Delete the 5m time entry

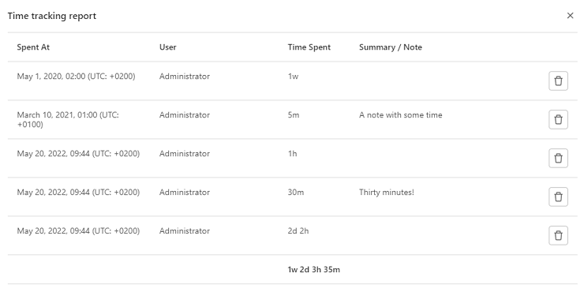558,119
